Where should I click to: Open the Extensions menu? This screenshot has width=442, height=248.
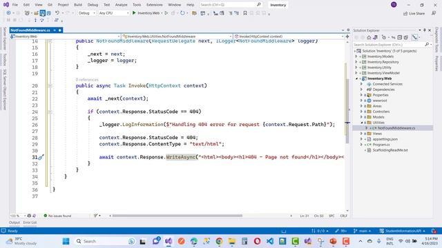tap(155, 5)
